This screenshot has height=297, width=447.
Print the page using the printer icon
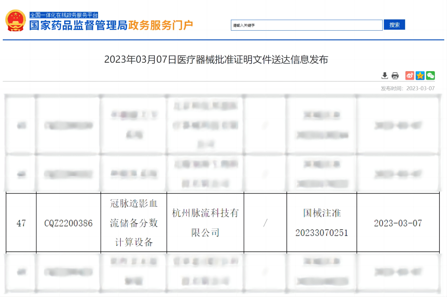click(x=395, y=75)
